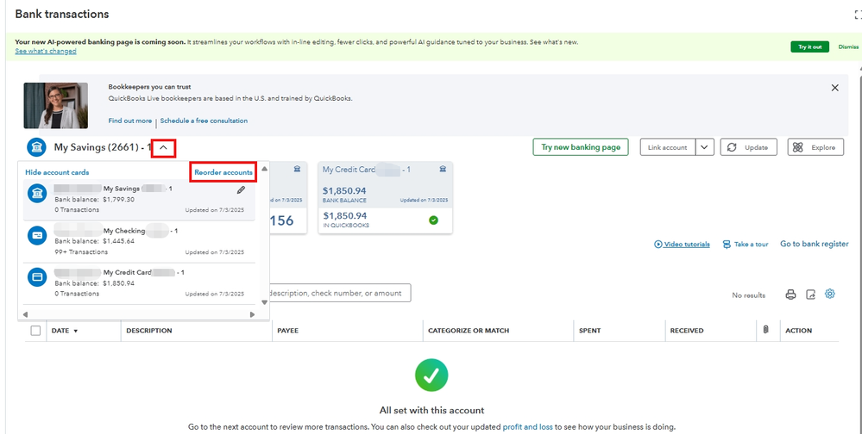Click Hide account cards link
This screenshot has height=434, width=862.
[57, 172]
